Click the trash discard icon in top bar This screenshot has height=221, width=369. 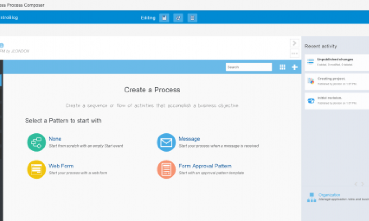(192, 18)
